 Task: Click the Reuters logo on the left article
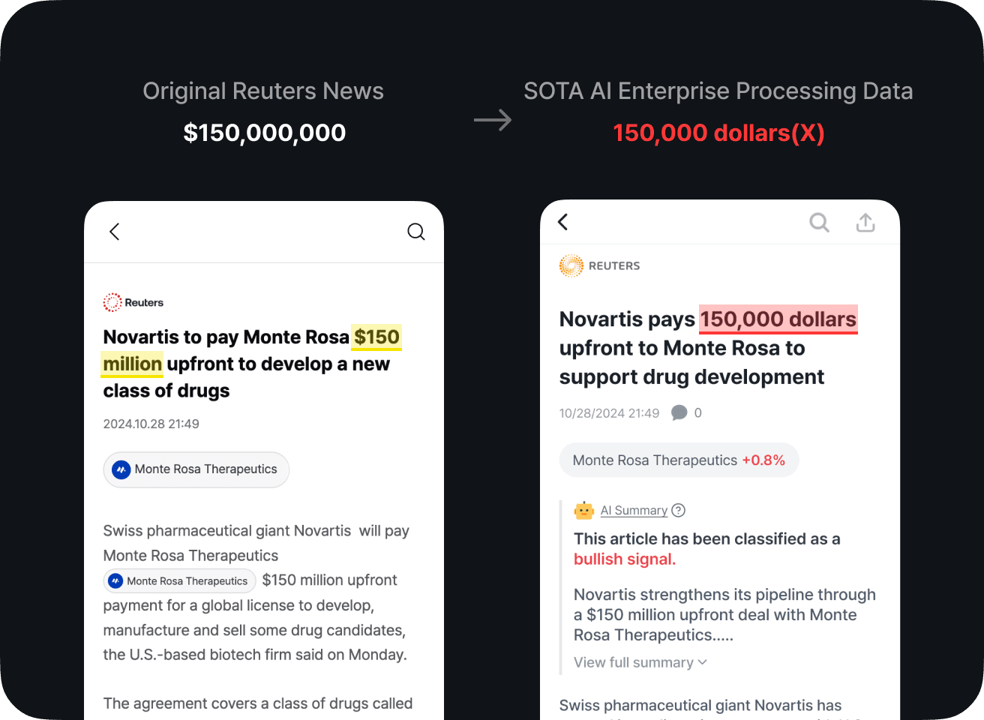point(133,302)
